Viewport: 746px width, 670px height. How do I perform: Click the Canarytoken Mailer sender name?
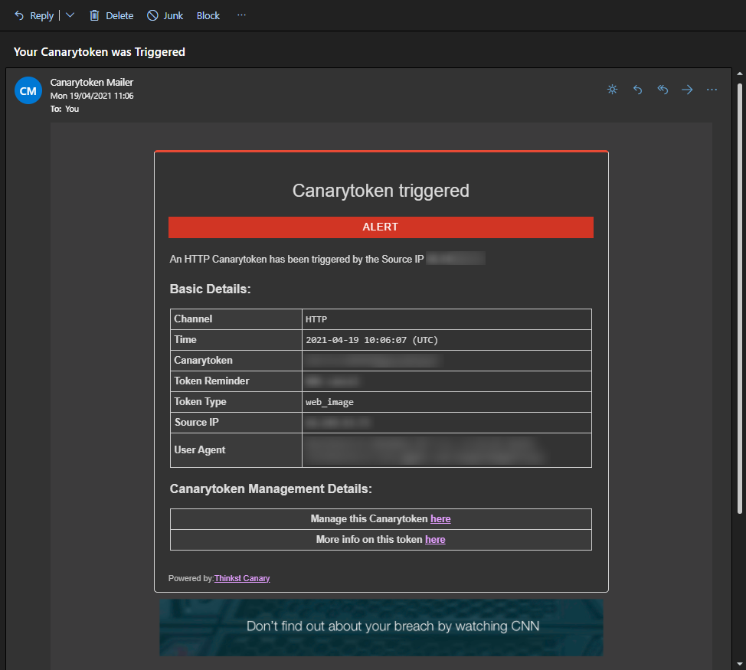point(92,83)
